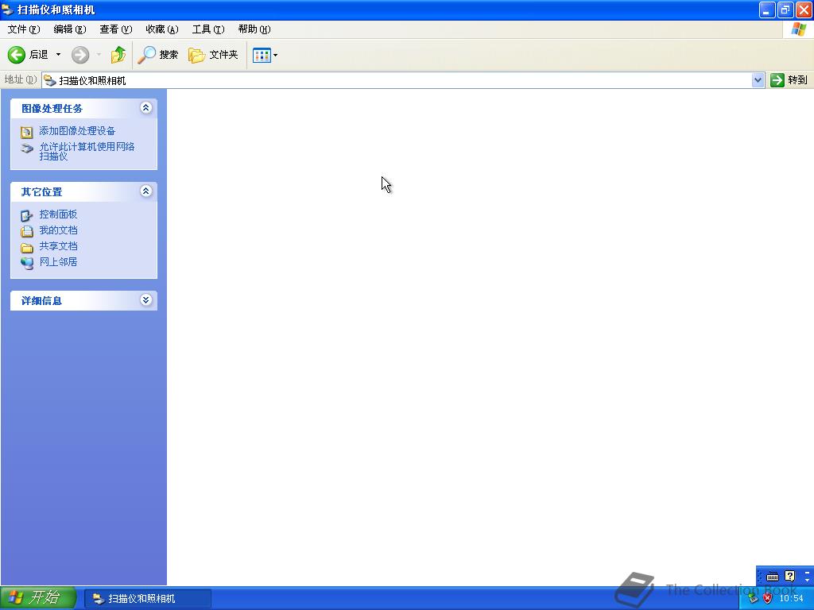Viewport: 814px width, 610px height.
Task: Click 添加图像处理设备 link
Action: pyautogui.click(x=77, y=131)
